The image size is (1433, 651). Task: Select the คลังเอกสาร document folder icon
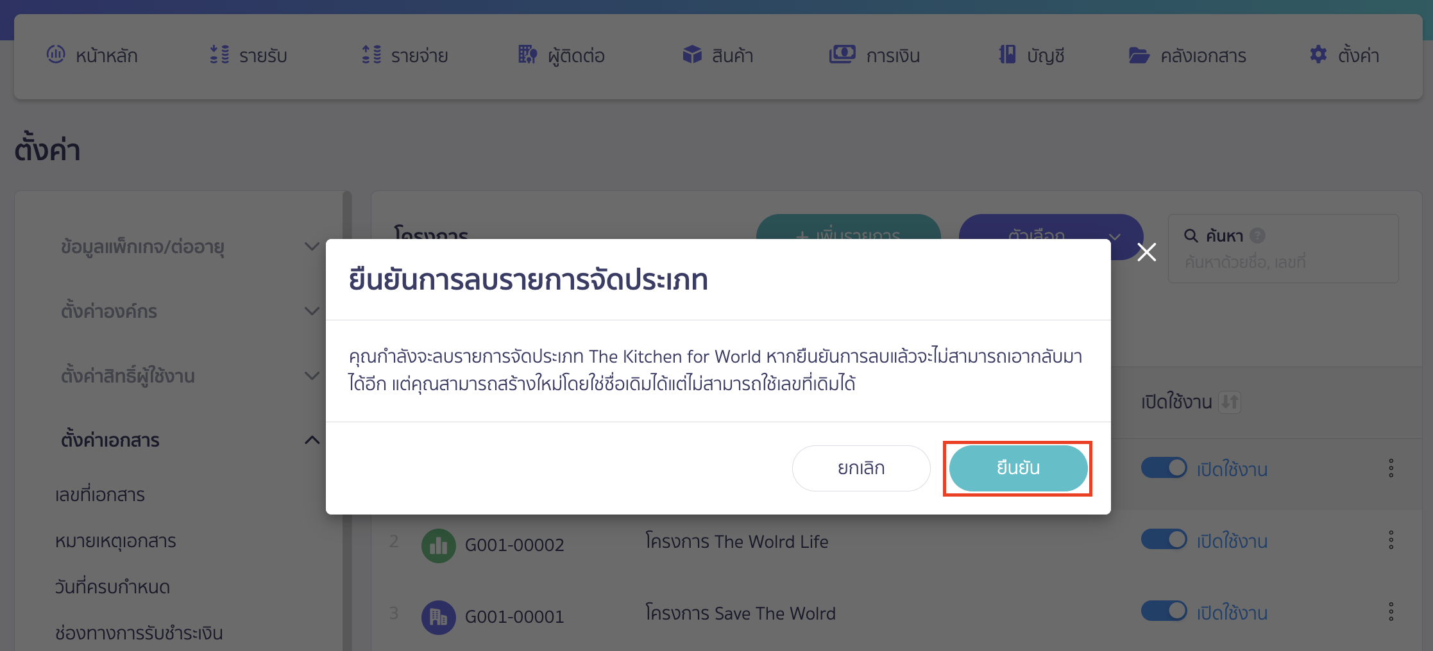1139,54
